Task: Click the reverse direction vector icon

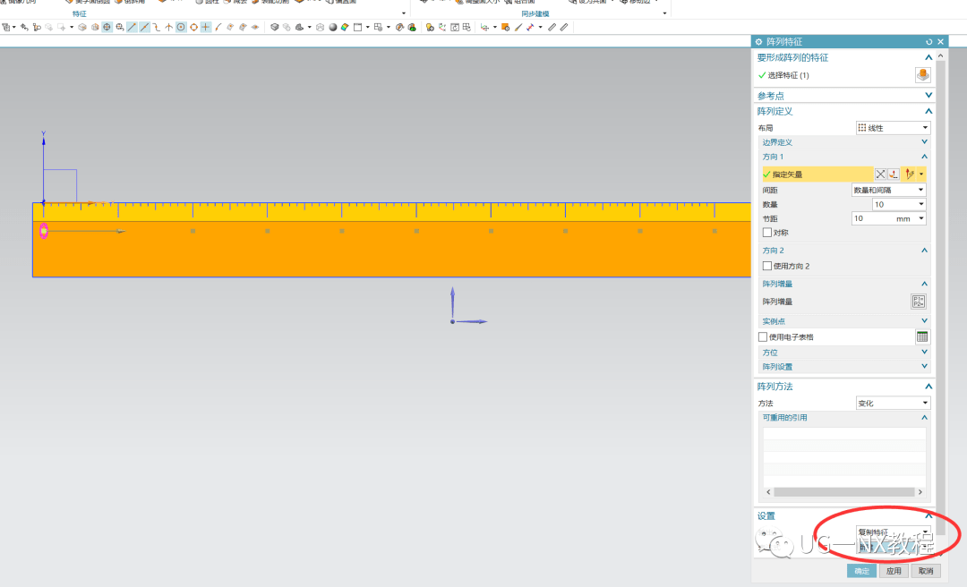Action: (881, 174)
